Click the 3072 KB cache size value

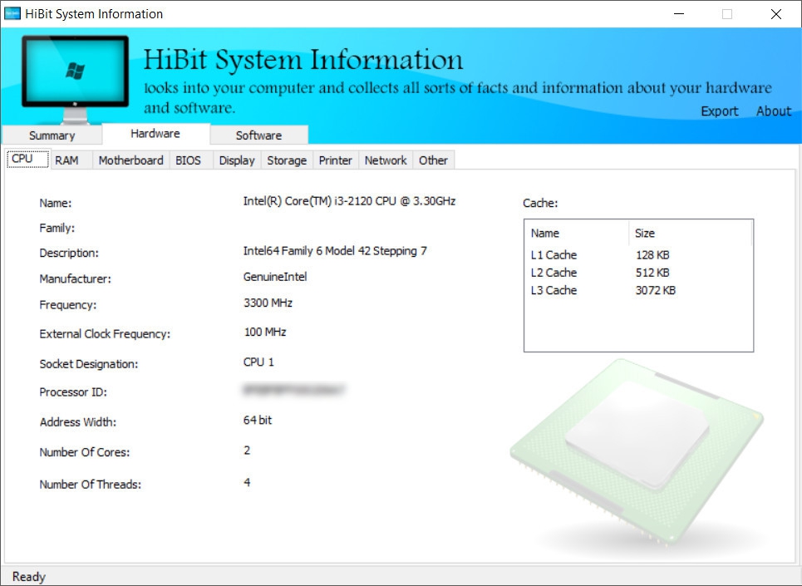click(x=656, y=290)
